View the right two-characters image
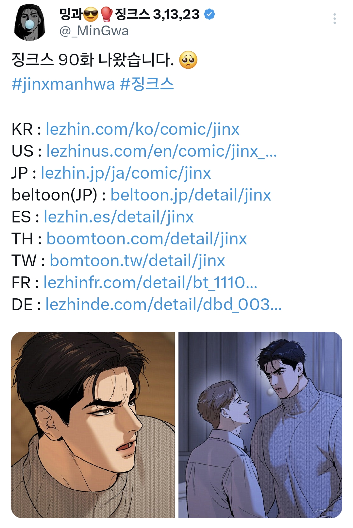353x528 pixels. [260, 425]
